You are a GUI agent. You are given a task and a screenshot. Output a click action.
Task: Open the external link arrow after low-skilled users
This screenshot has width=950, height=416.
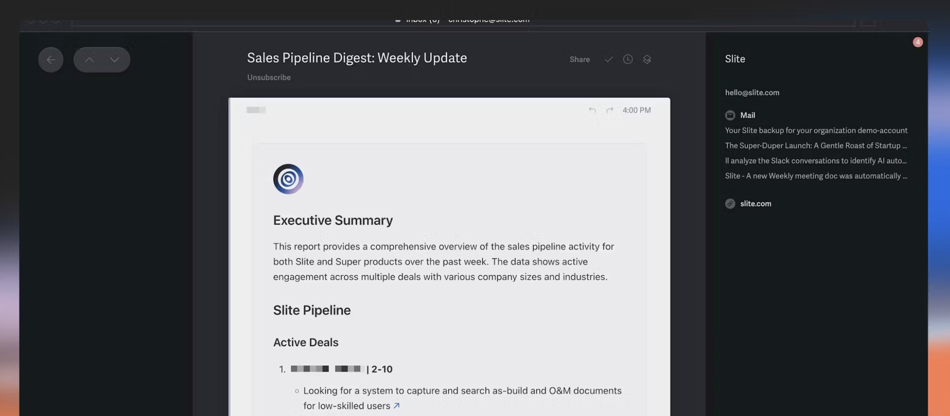click(x=396, y=406)
